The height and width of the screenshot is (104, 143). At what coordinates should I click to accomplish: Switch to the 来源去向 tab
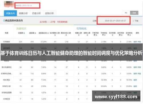pyautogui.click(x=10, y=13)
